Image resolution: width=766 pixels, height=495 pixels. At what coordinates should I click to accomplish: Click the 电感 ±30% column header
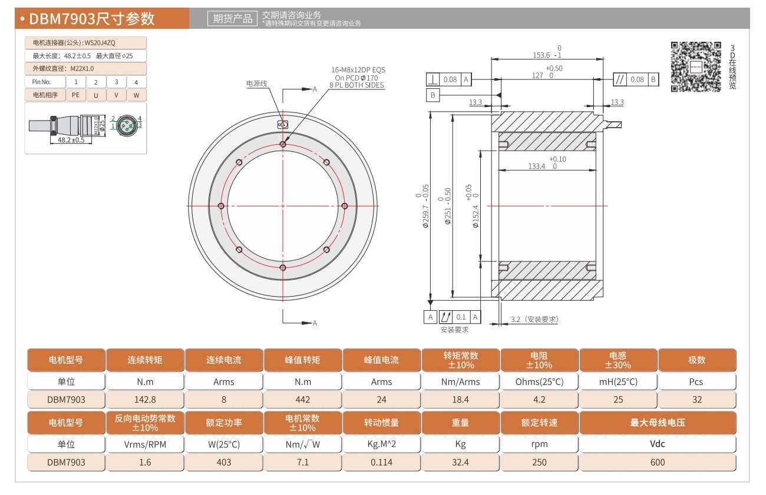click(618, 360)
